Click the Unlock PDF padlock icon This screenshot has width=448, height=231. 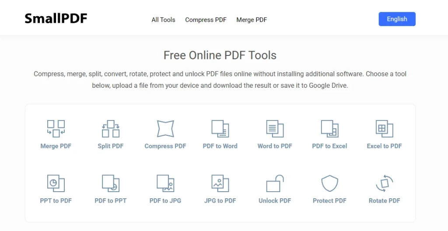tap(275, 183)
